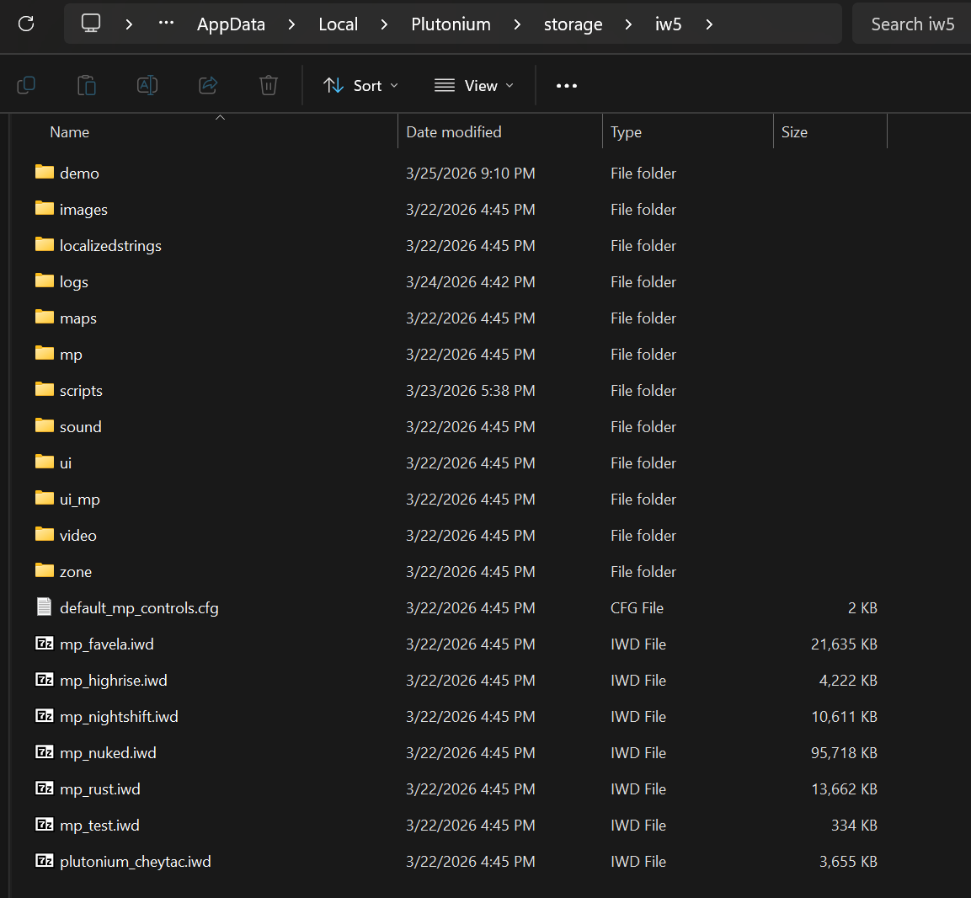Click the 3/23/2026 5:38 PM date cell
Screen dimensions: 971x898
pyautogui.click(x=470, y=390)
